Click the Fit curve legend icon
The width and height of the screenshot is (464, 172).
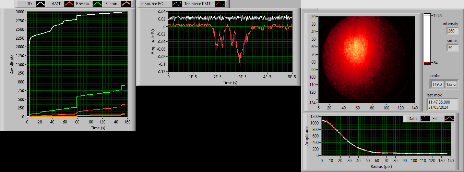(449, 119)
